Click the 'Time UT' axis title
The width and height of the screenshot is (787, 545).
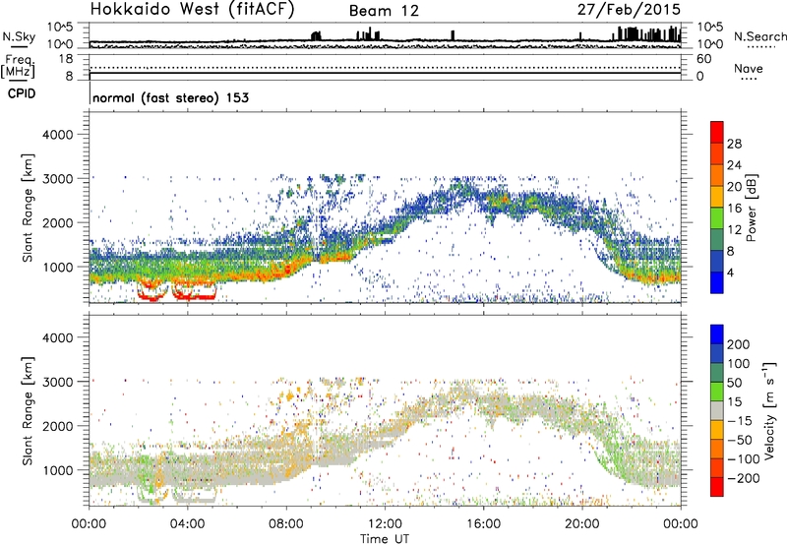(x=385, y=539)
